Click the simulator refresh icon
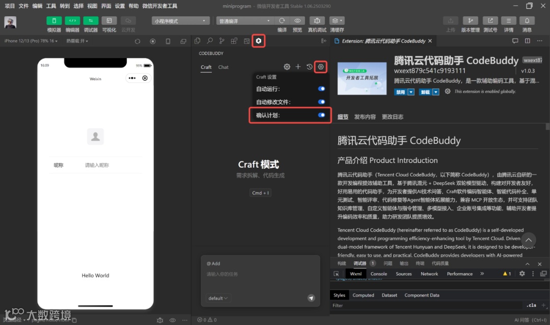Image resolution: width=550 pixels, height=325 pixels. coord(137,41)
